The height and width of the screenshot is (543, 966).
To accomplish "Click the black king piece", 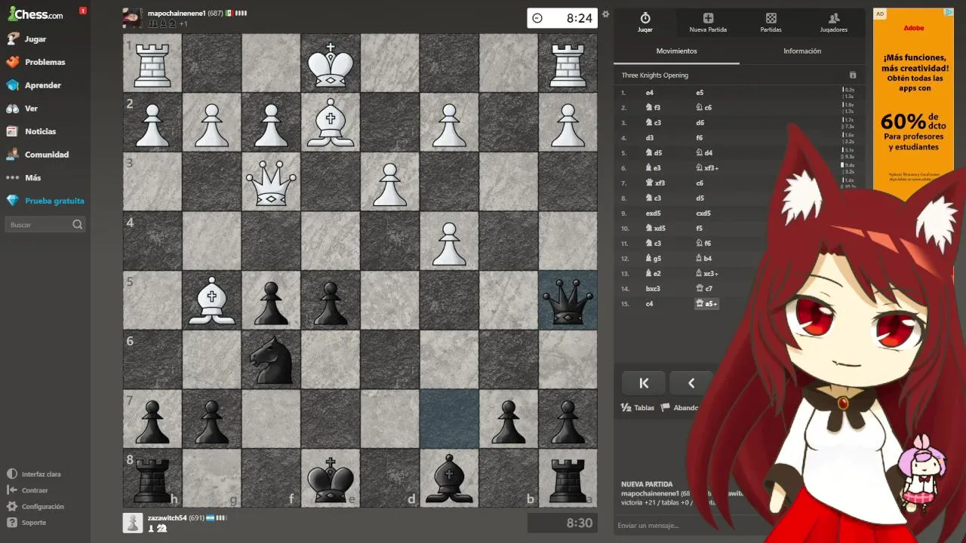I will pos(331,479).
